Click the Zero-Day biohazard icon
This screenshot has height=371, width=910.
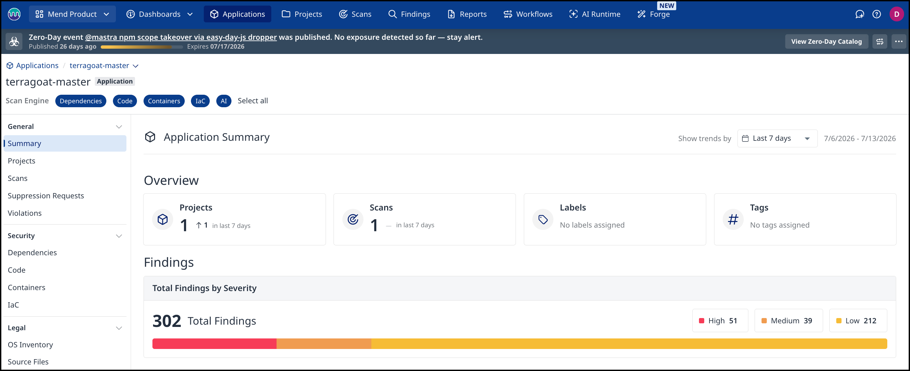tap(14, 42)
